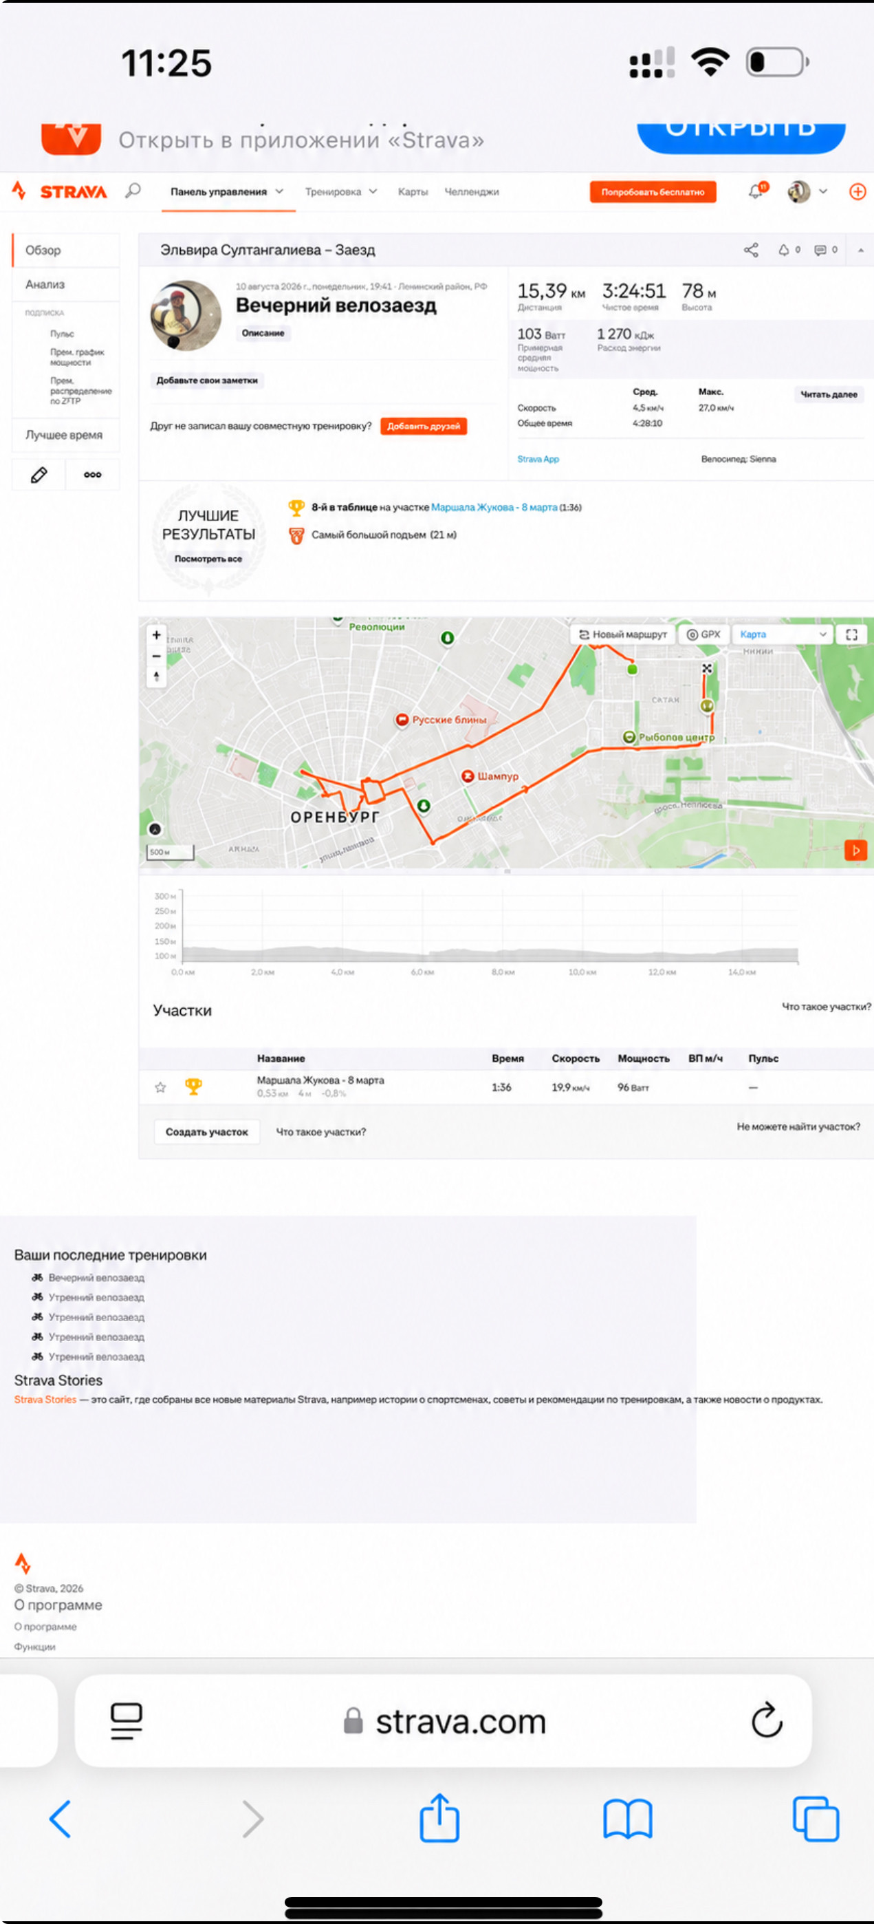Screen dimensions: 874x1924
Task: Click О программе footer heading
Action: point(58,1605)
